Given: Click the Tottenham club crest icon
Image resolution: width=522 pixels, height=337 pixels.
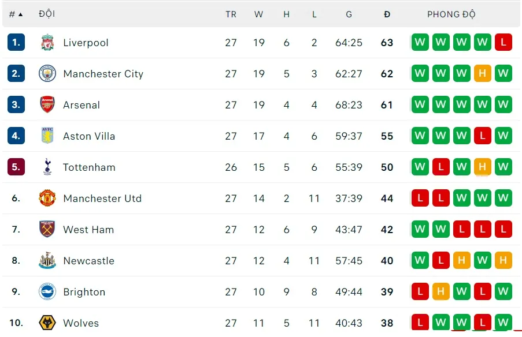Looking at the screenshot, I should (x=47, y=167).
